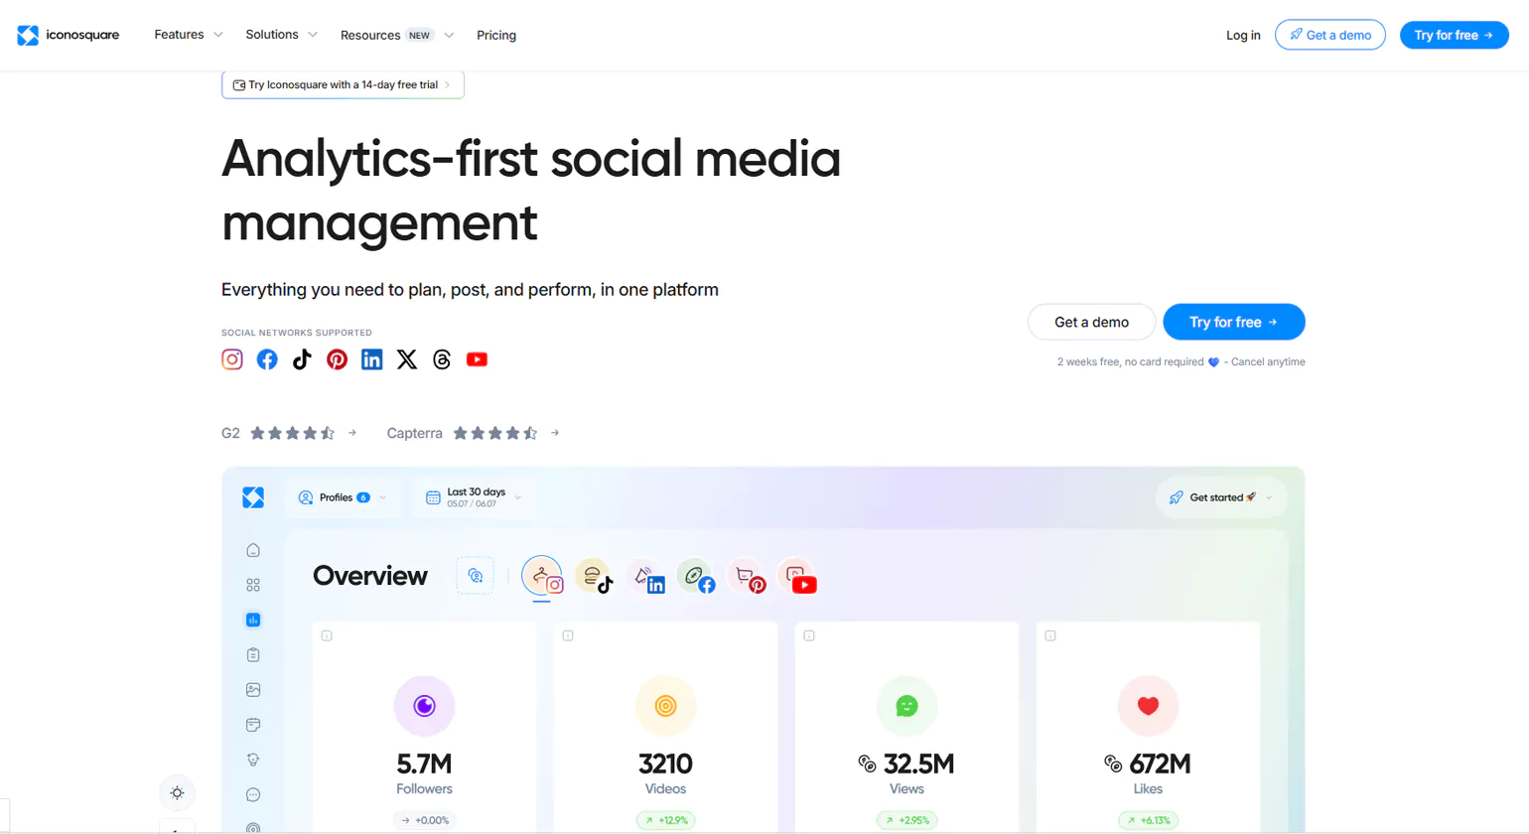Click the Threads network icon
Image resolution: width=1529 pixels, height=834 pixels.
[x=442, y=359]
